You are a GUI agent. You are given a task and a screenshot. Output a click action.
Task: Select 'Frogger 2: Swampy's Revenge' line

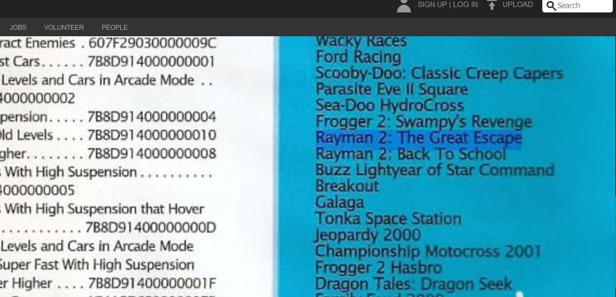[x=424, y=122]
